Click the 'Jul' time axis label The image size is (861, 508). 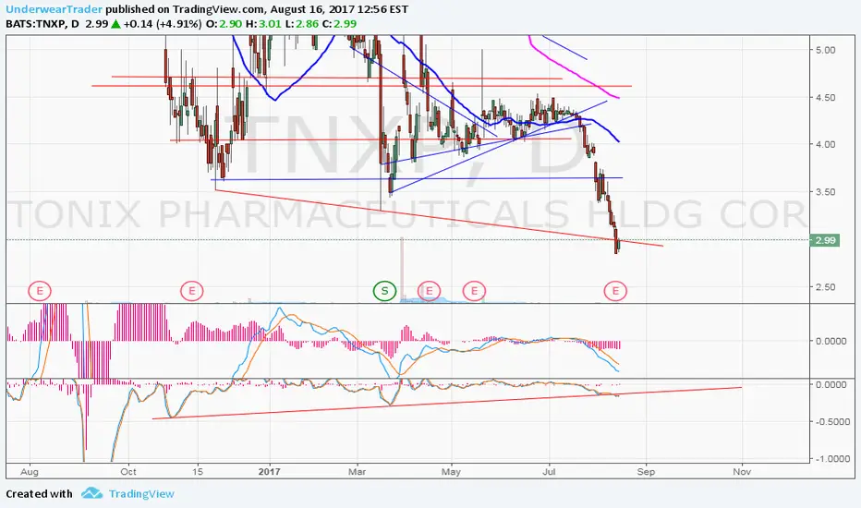click(549, 471)
